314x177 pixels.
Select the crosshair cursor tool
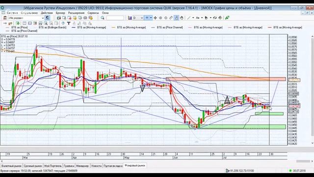(x=147, y=18)
